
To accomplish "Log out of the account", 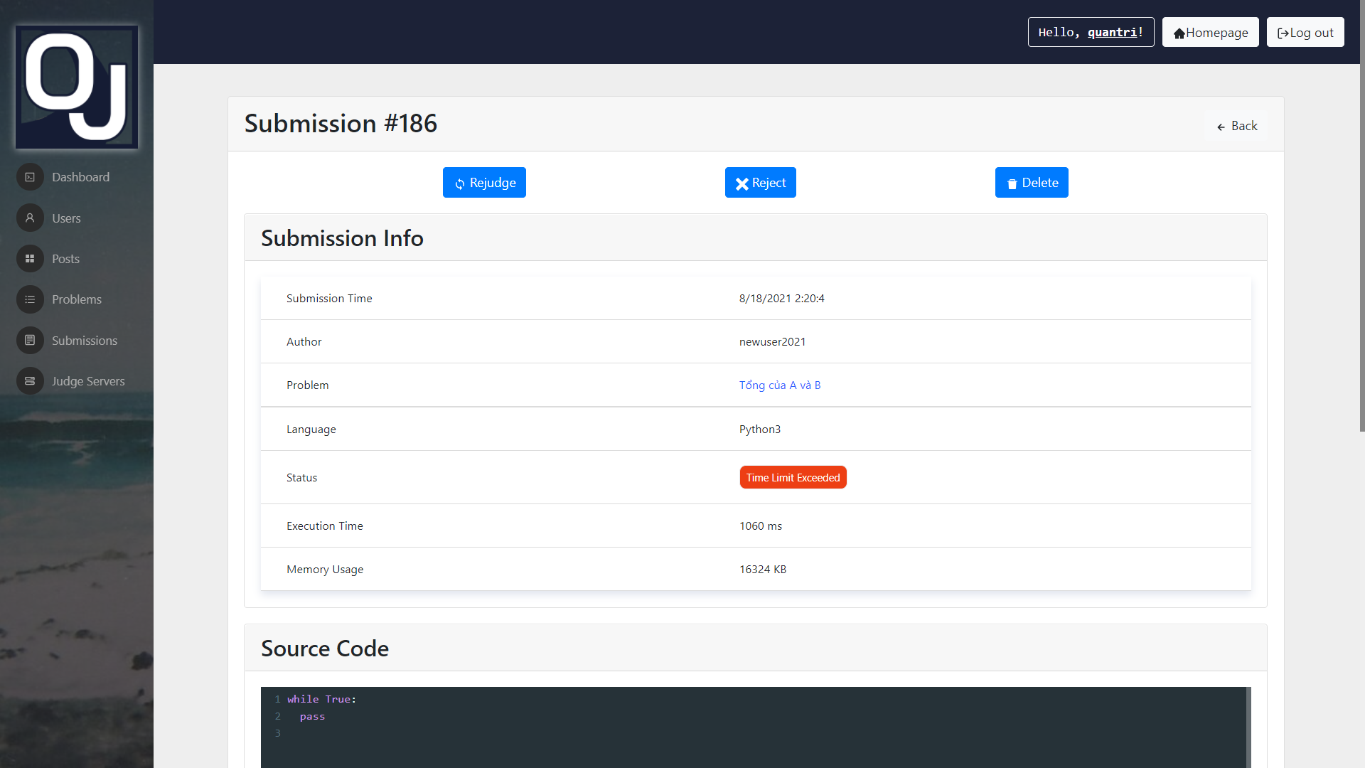I will click(1305, 33).
